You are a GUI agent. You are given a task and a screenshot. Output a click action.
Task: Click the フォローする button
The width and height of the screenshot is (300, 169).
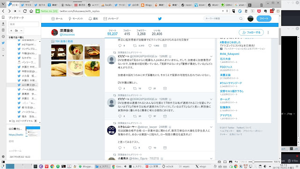[251, 32]
